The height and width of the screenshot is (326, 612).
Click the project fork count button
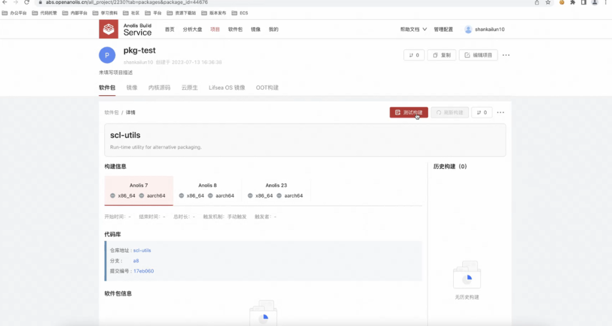click(414, 55)
